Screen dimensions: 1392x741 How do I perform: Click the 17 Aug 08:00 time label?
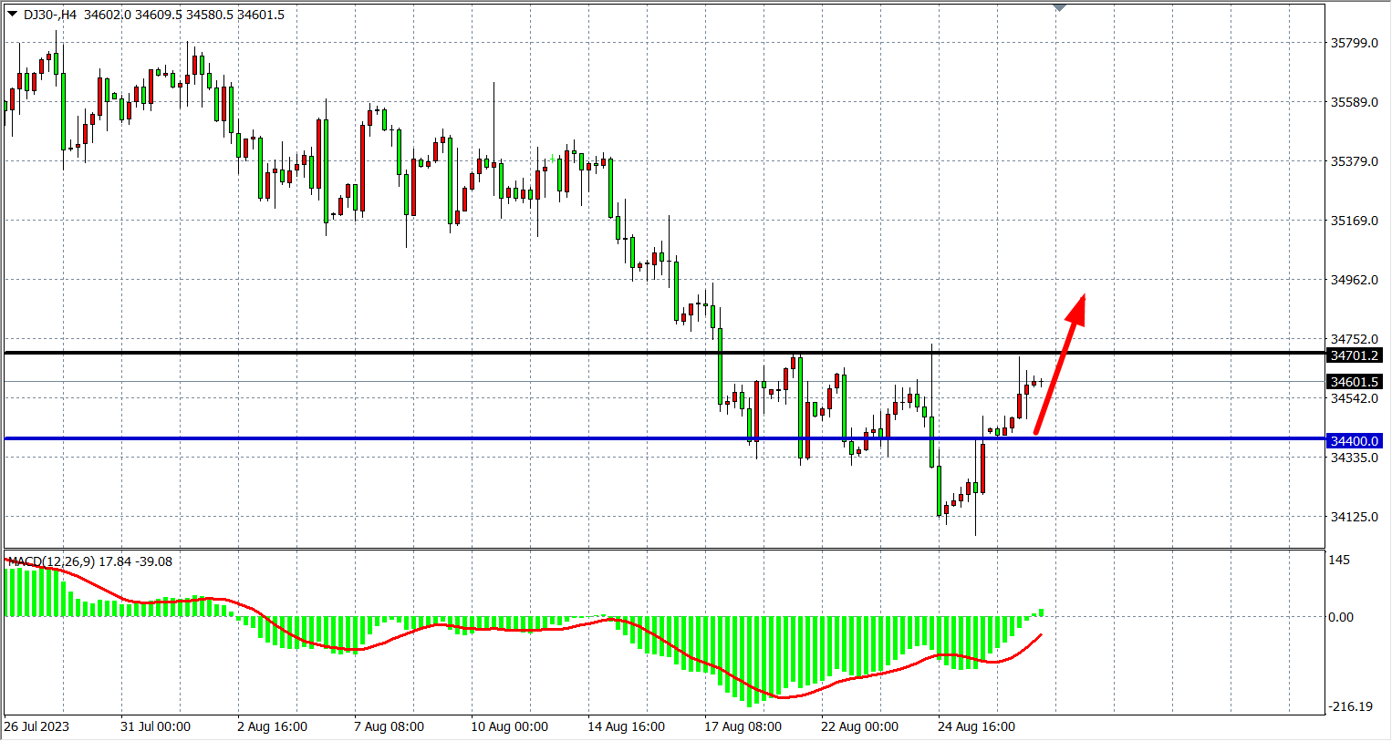[743, 726]
